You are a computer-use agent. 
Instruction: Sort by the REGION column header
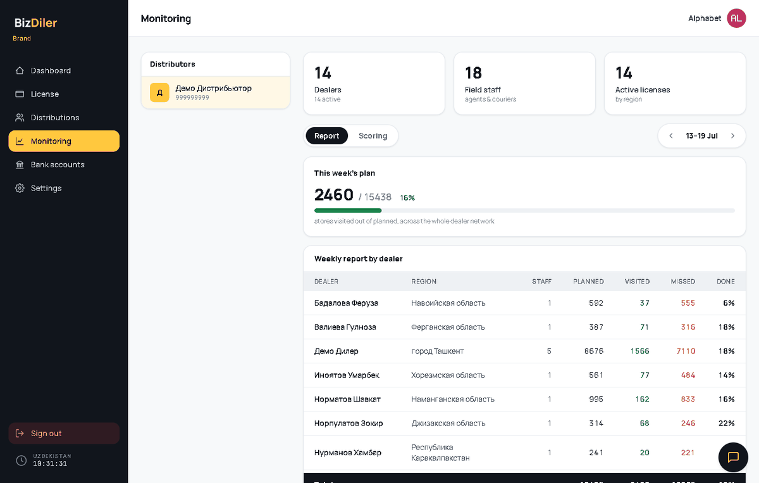pyautogui.click(x=424, y=281)
